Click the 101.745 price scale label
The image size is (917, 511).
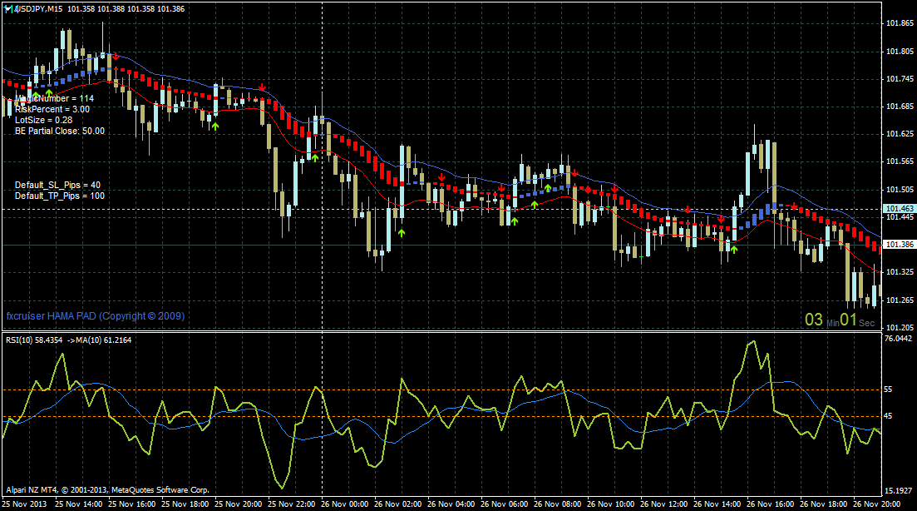click(x=900, y=79)
